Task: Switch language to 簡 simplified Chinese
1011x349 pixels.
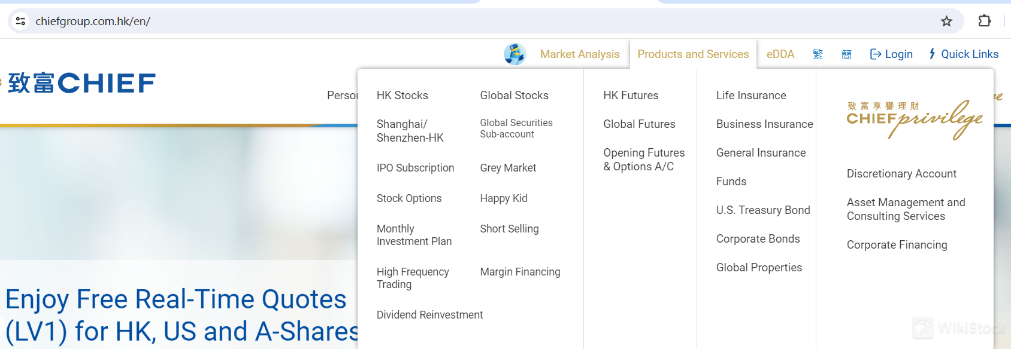Action: tap(846, 54)
